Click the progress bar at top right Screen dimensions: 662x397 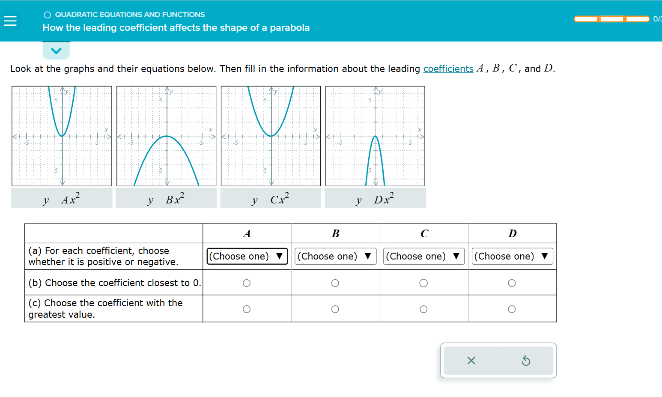611,19
